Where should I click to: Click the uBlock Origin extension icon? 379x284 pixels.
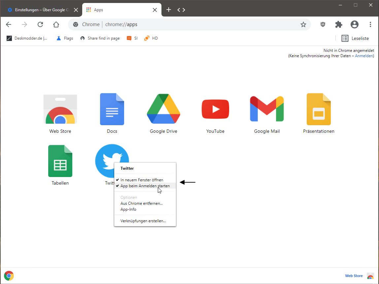tap(323, 24)
